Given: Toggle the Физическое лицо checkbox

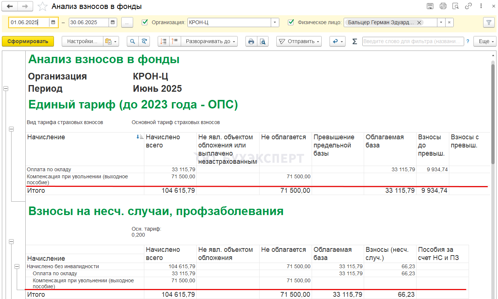Looking at the screenshot, I should click(x=291, y=22).
